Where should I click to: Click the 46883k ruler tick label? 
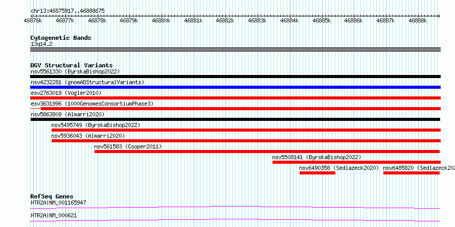tap(257, 20)
